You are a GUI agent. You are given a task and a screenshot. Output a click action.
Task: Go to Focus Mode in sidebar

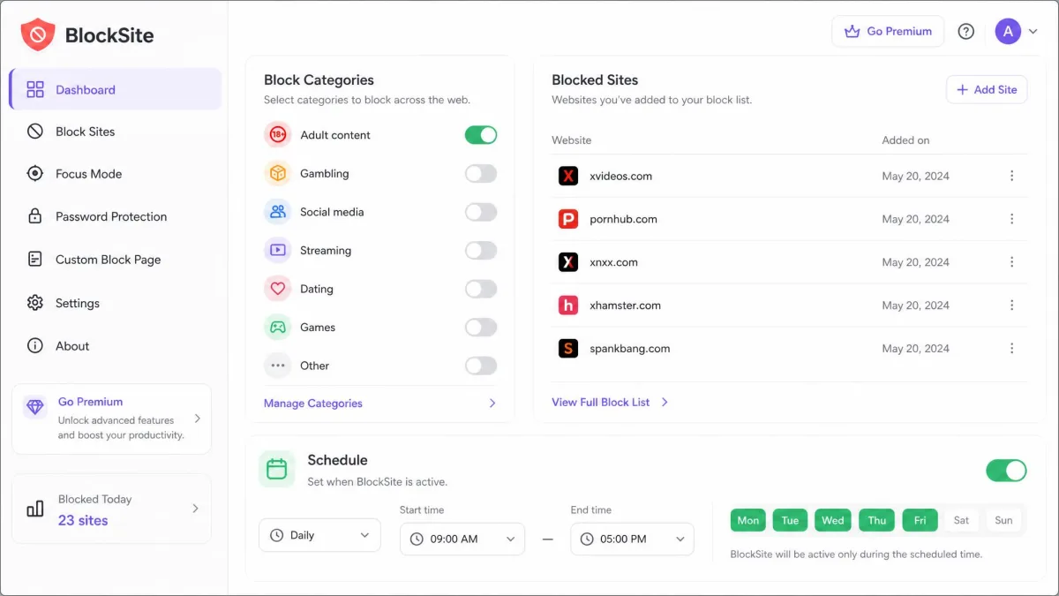[116, 173]
